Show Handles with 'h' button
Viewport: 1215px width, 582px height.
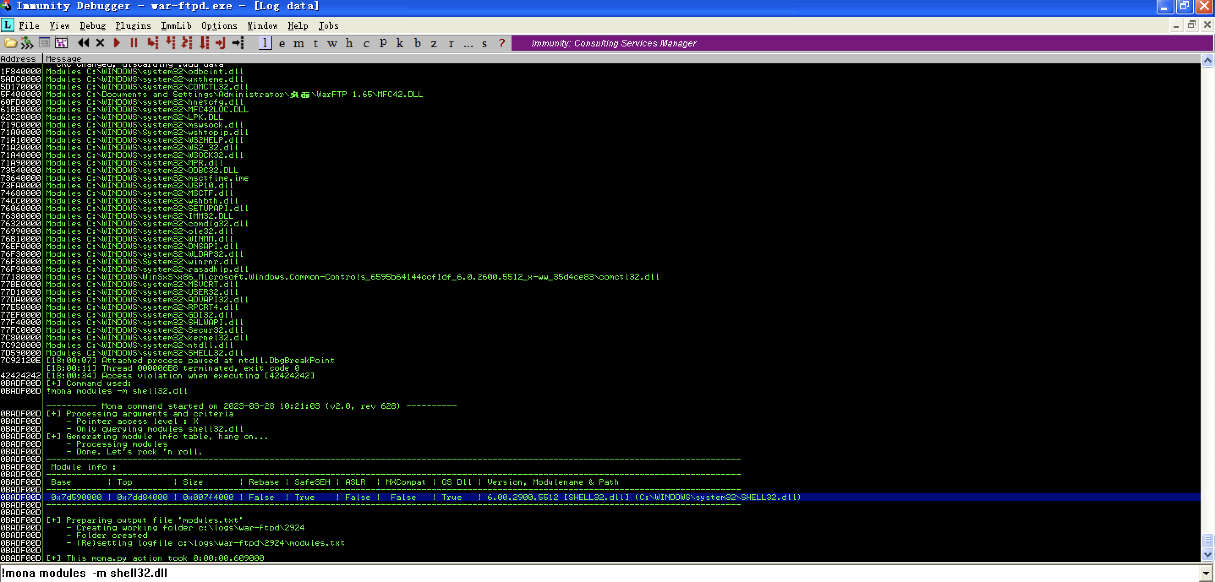point(349,44)
